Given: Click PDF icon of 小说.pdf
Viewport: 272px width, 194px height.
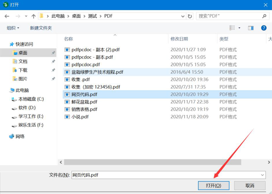Looking at the screenshot, I should pos(67,117).
